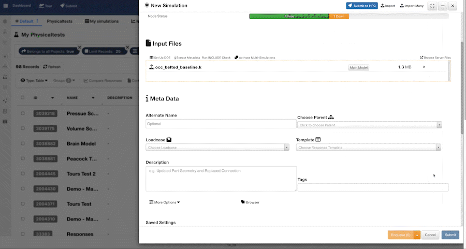This screenshot has height=249, width=466.
Task: Remove the 'Belongs to all Projects' filter chip
Action: click(x=79, y=47)
